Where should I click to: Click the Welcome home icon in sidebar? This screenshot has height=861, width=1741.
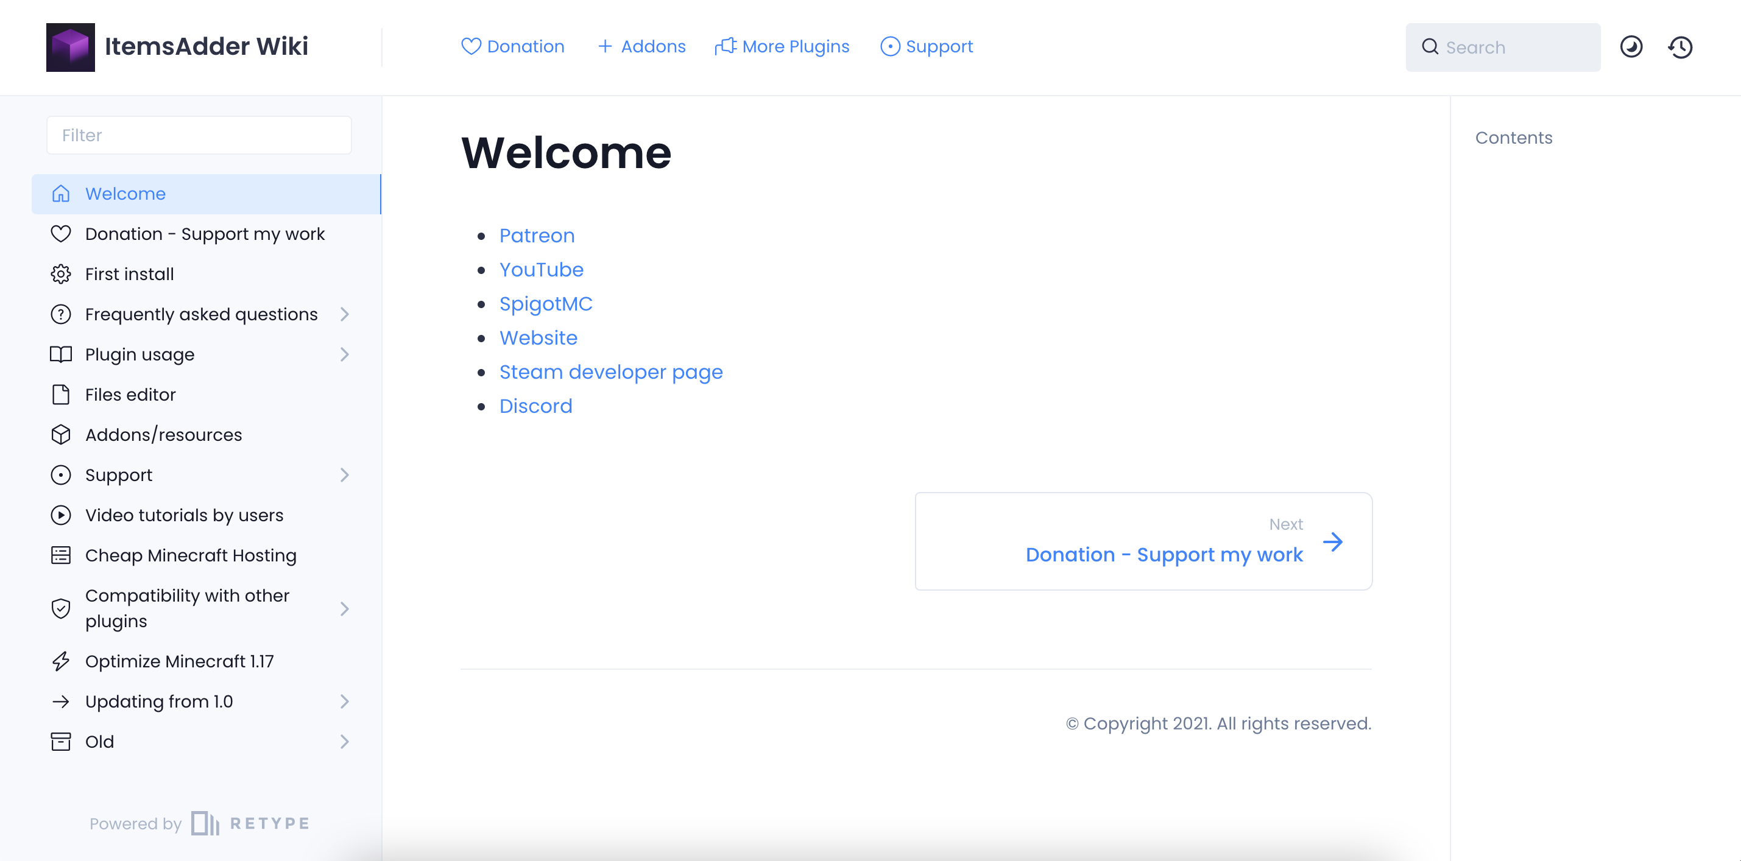61,193
